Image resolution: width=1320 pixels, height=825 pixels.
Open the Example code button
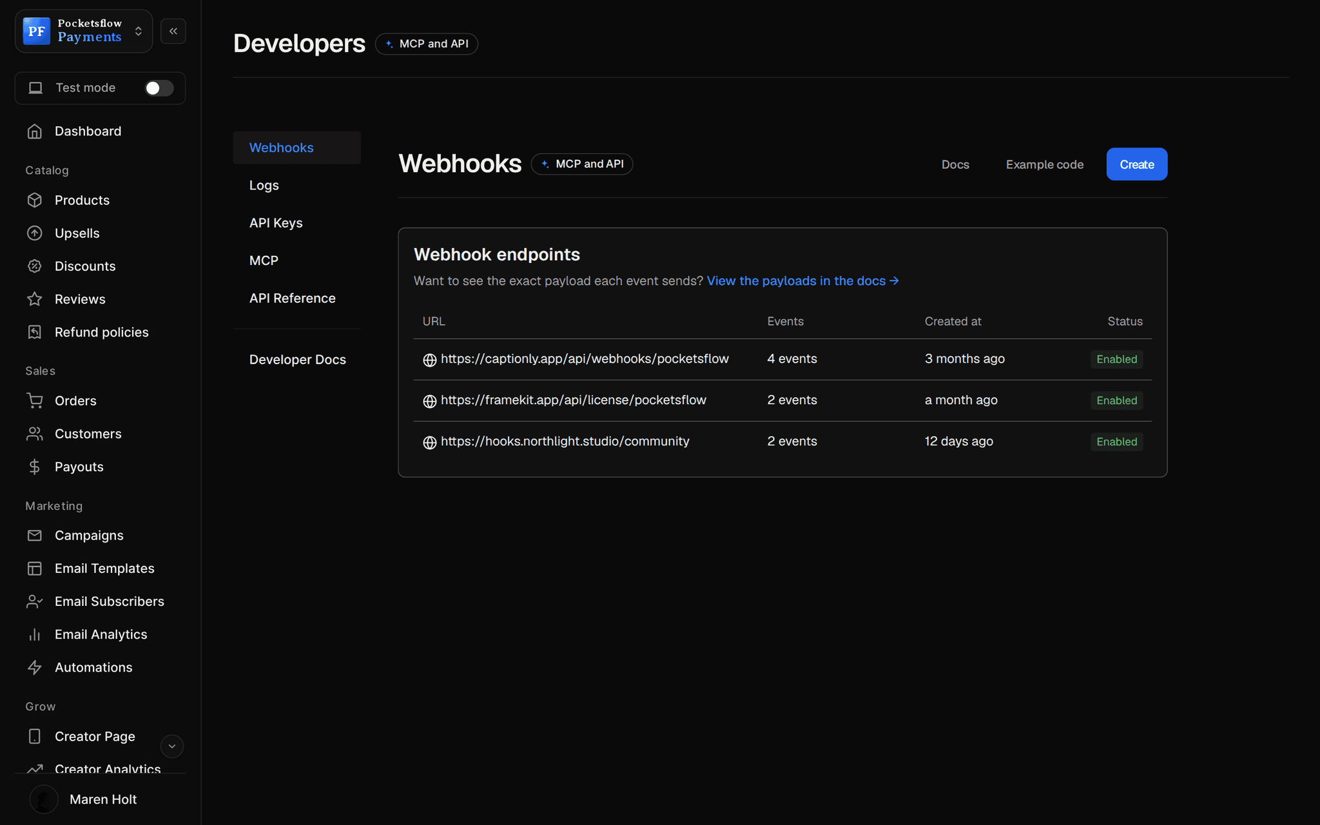1045,164
